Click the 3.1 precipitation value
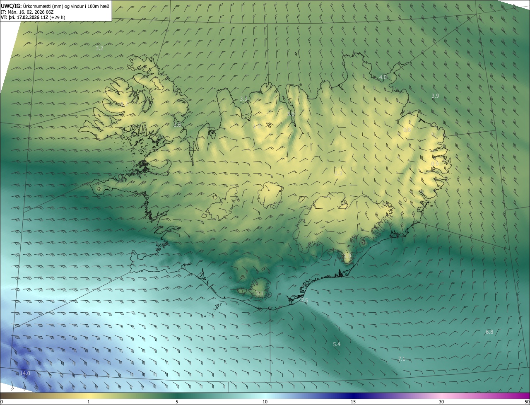Viewport: 530px width, 405px height. pyautogui.click(x=260, y=294)
